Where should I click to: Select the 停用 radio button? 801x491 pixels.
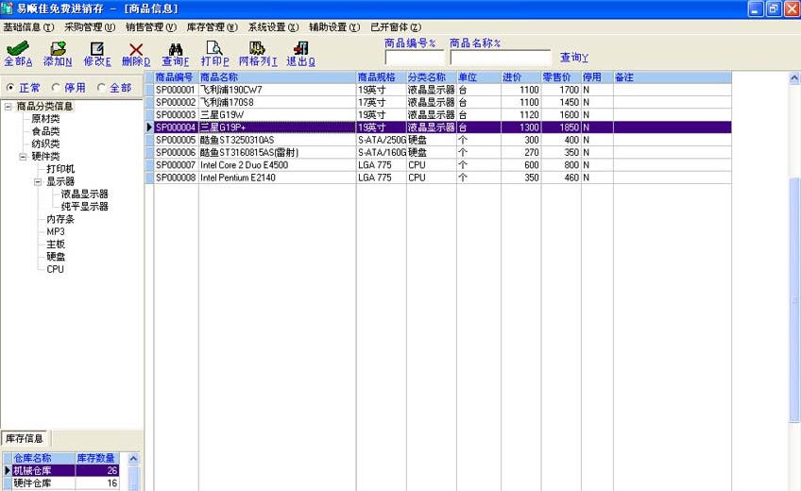56,88
